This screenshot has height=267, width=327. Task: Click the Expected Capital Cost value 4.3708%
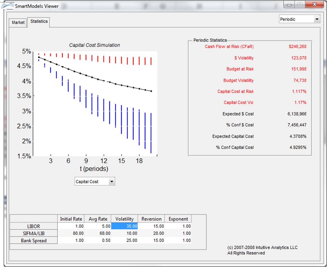tap(298, 137)
